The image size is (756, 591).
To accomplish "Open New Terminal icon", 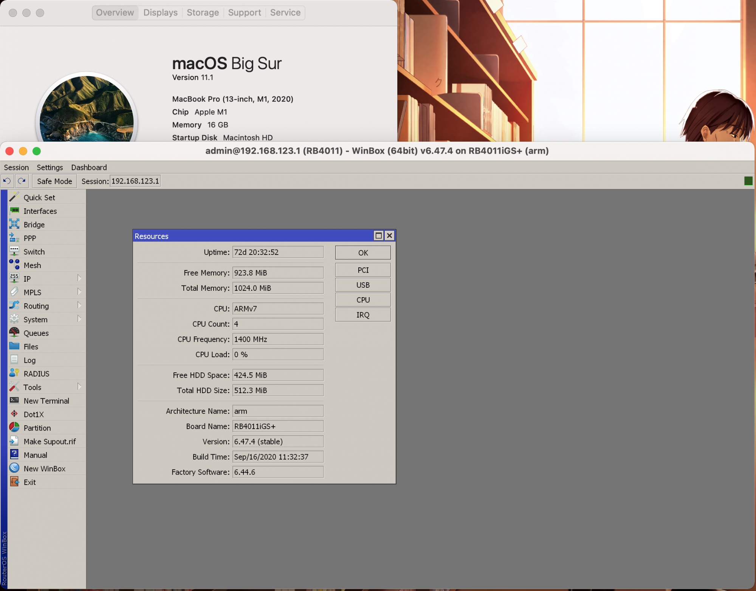I will [14, 400].
